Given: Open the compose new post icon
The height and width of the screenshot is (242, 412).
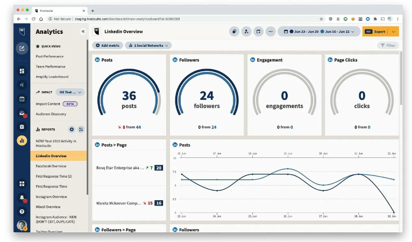Looking at the screenshot, I should pos(22,48).
